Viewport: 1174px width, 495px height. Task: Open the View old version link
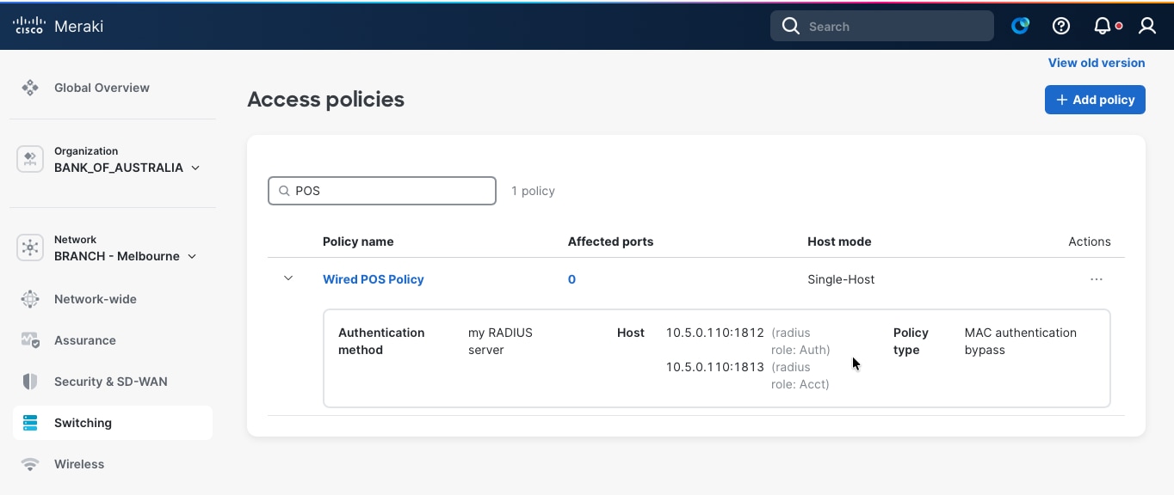pos(1096,62)
